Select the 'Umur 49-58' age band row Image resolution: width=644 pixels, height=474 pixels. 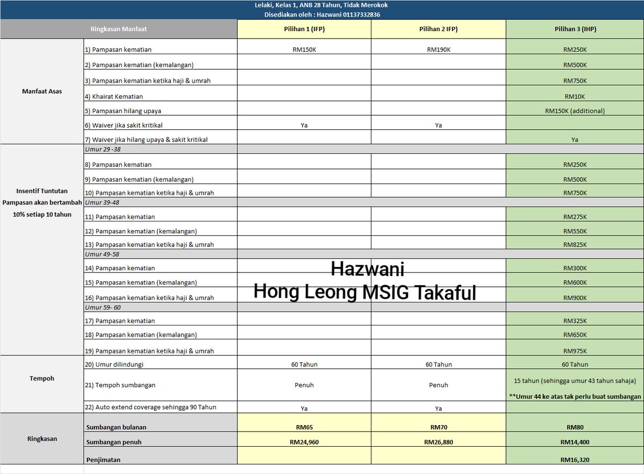tap(364, 254)
